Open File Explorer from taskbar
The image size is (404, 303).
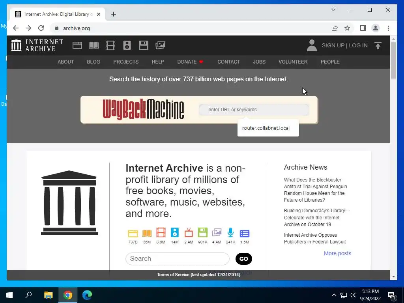(x=49, y=295)
